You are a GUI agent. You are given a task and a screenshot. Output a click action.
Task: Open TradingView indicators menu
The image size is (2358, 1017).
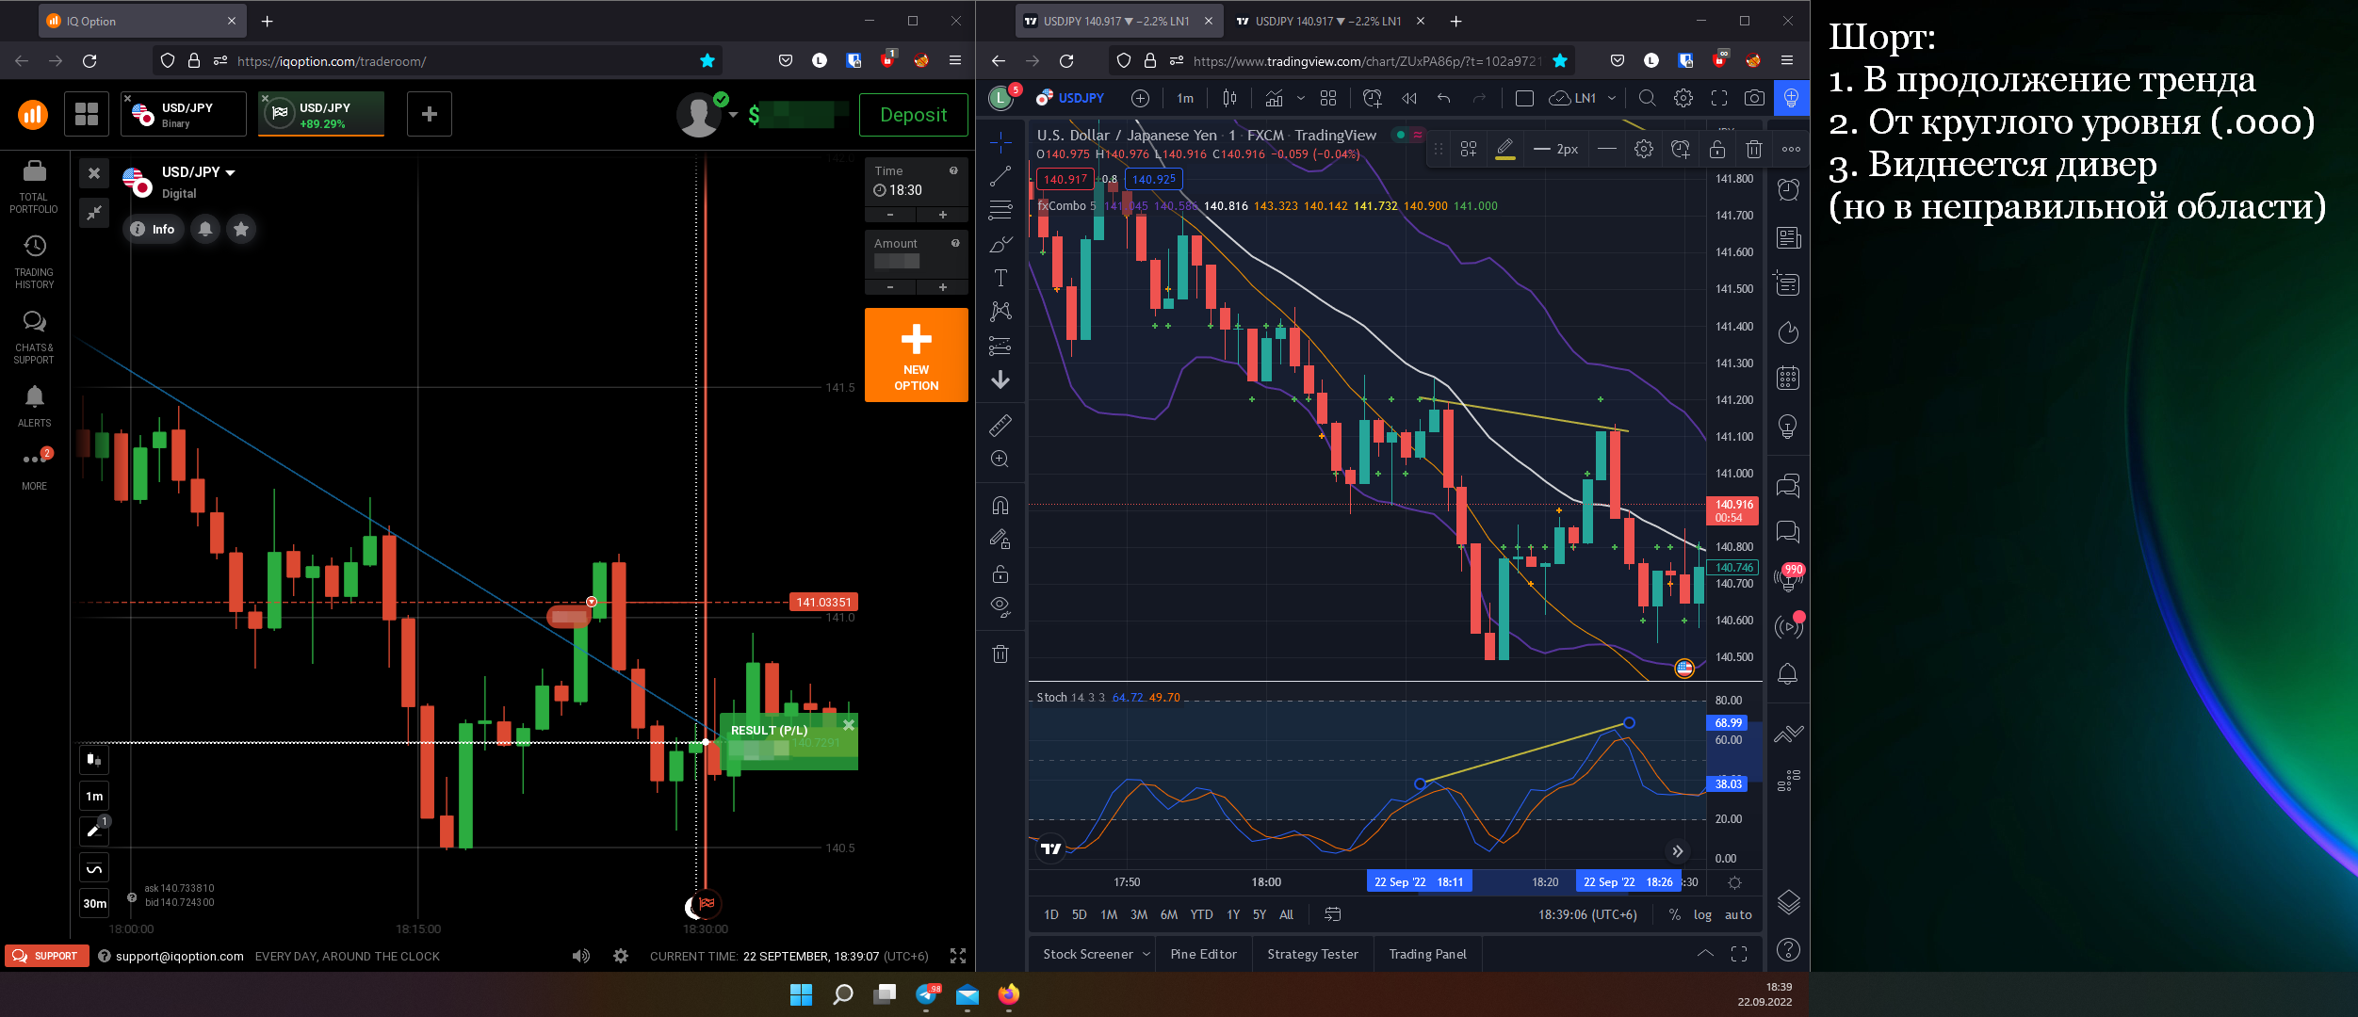[1275, 98]
